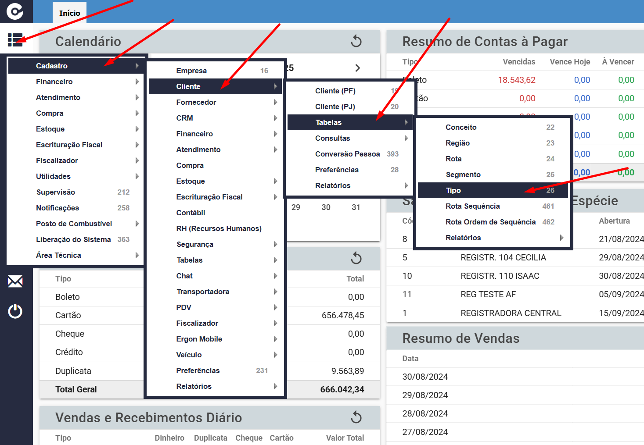Select Rota 24 table entry
This screenshot has width=644, height=445.
(x=493, y=159)
